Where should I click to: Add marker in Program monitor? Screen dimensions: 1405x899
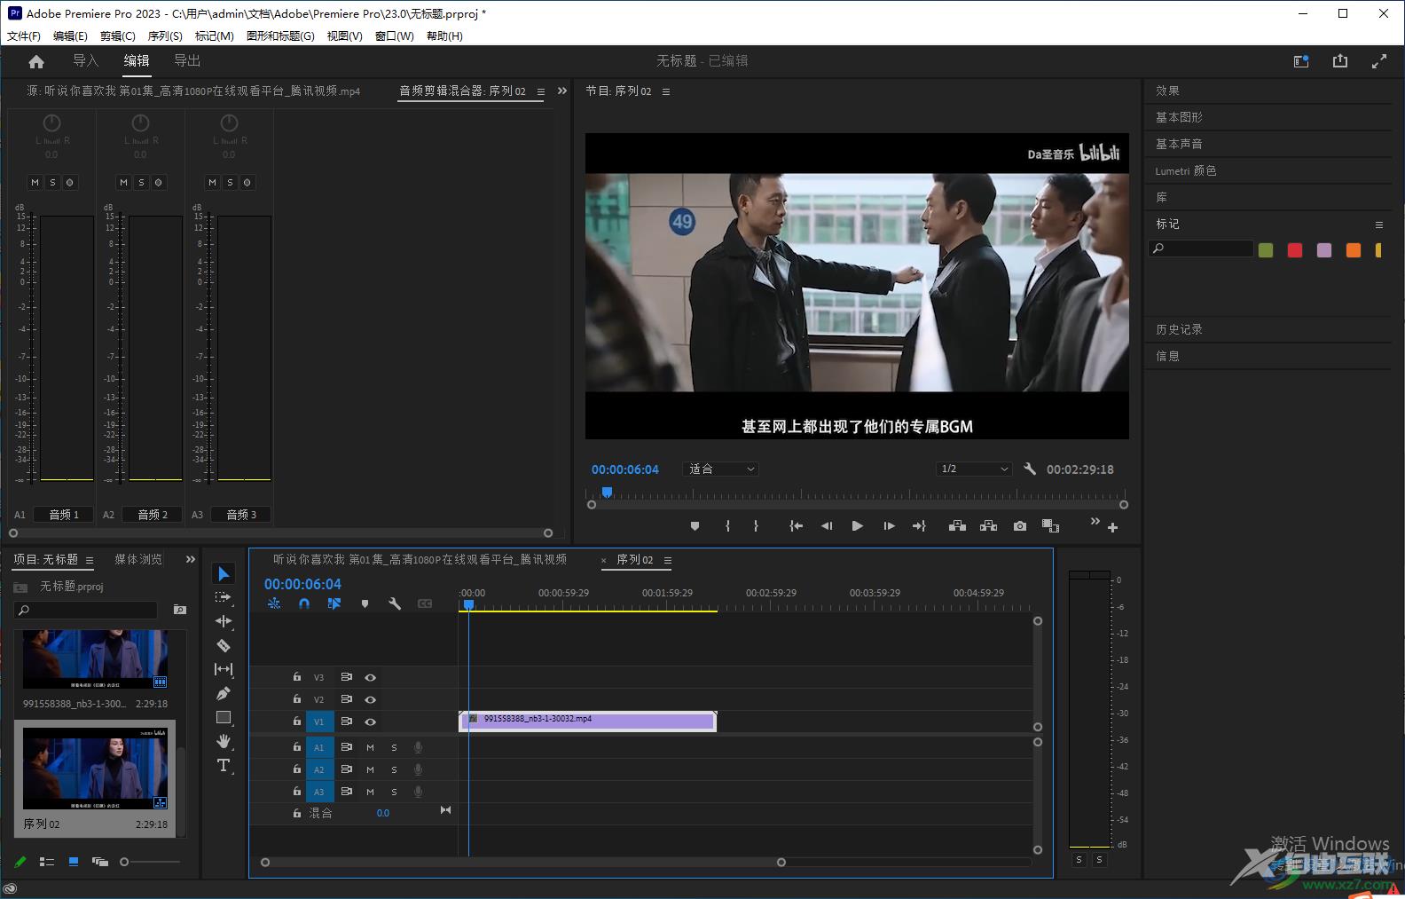[695, 526]
